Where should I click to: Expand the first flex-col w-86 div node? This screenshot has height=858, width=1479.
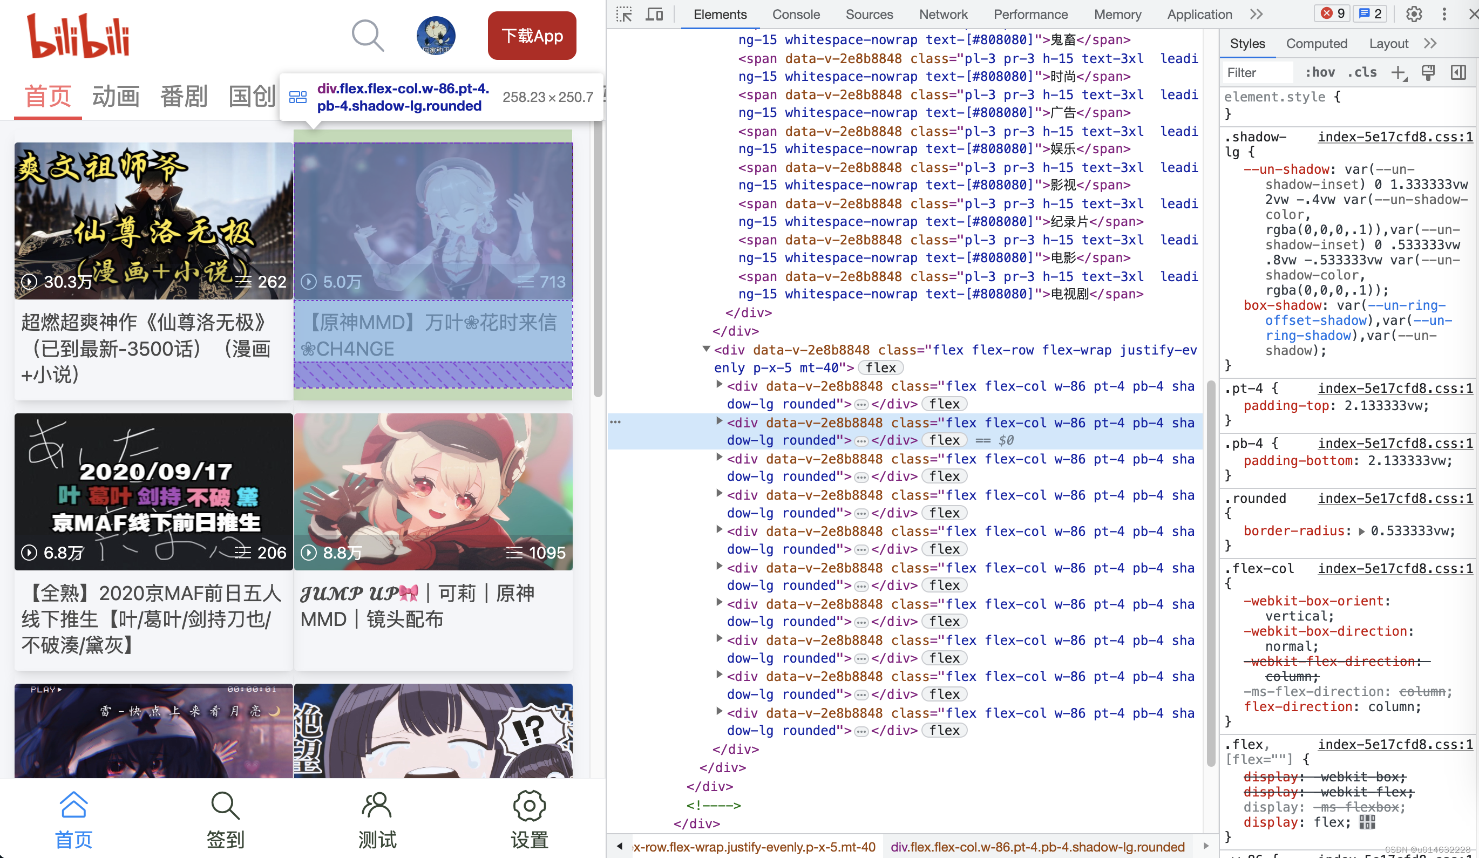pos(719,385)
